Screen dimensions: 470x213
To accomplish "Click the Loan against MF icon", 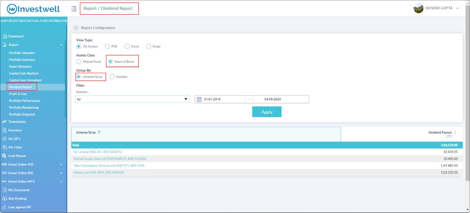I will 4,207.
